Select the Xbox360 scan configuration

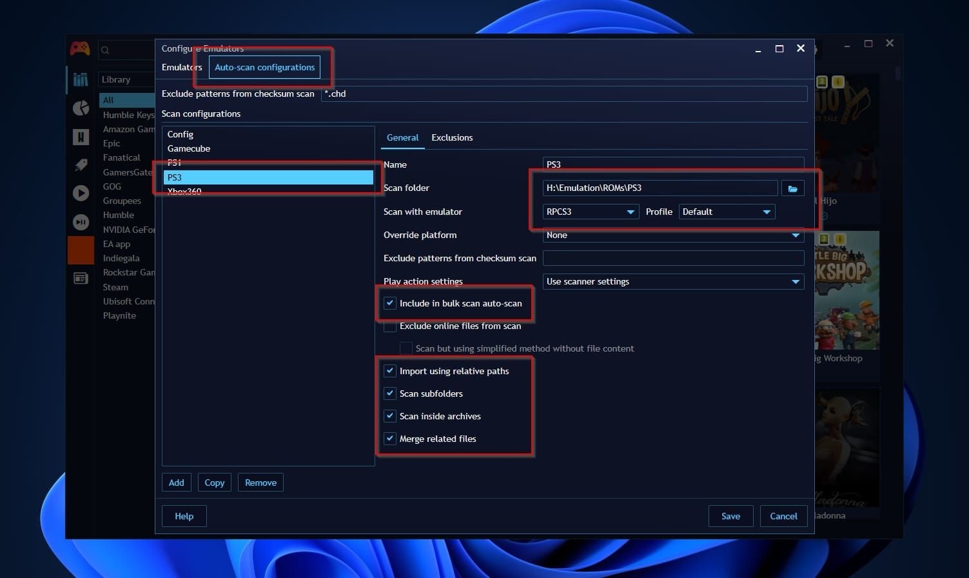[x=268, y=192]
